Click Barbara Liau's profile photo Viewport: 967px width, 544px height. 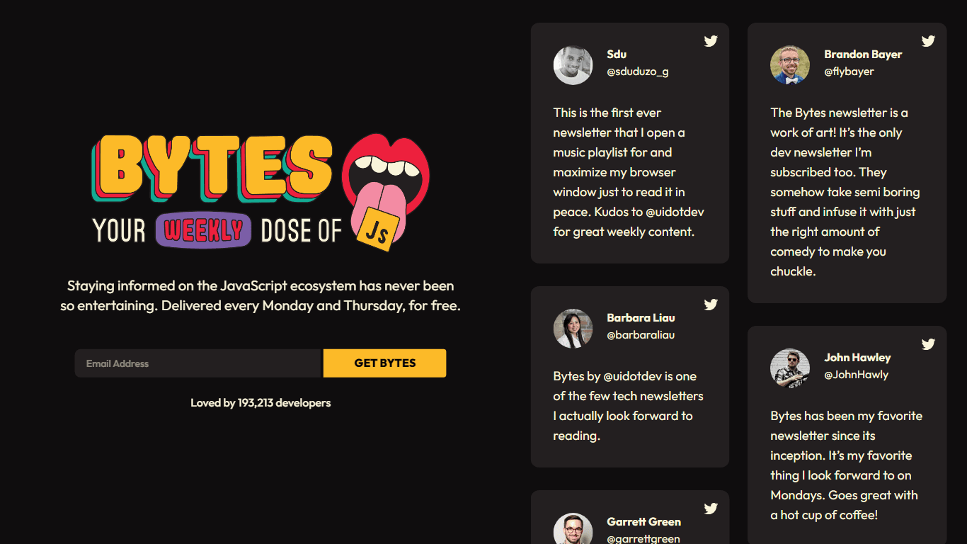(x=573, y=329)
